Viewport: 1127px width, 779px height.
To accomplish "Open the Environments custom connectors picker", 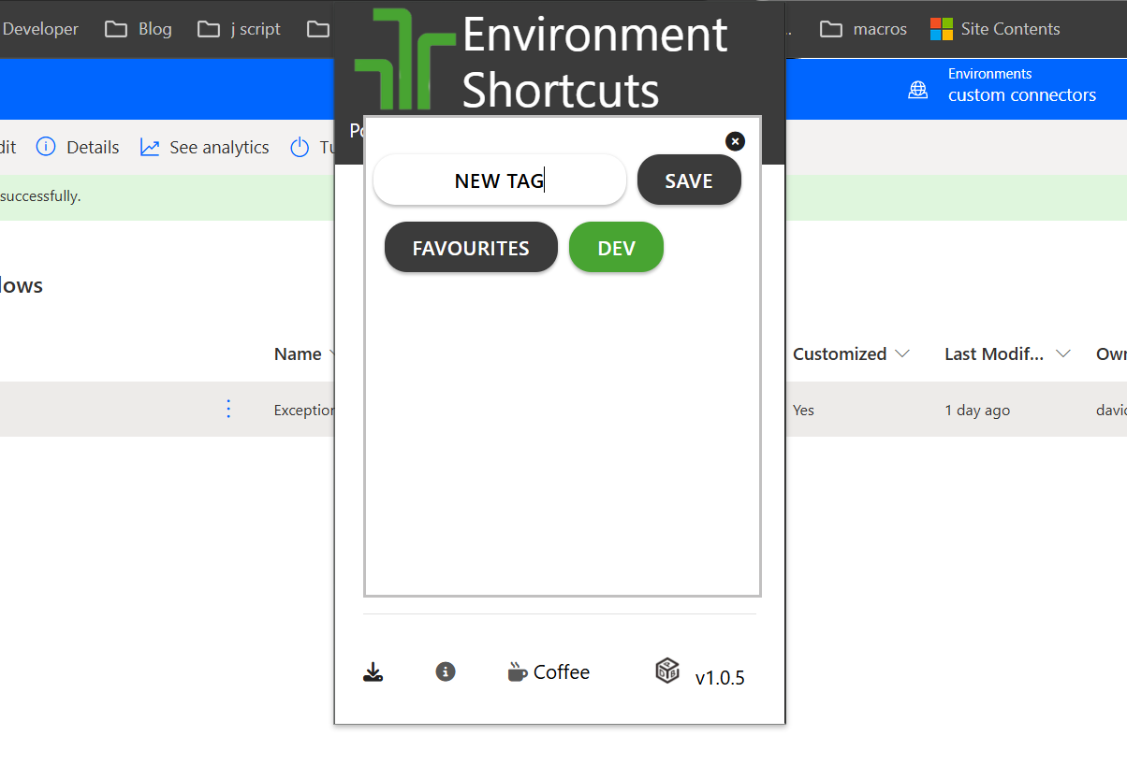I will coord(1002,85).
